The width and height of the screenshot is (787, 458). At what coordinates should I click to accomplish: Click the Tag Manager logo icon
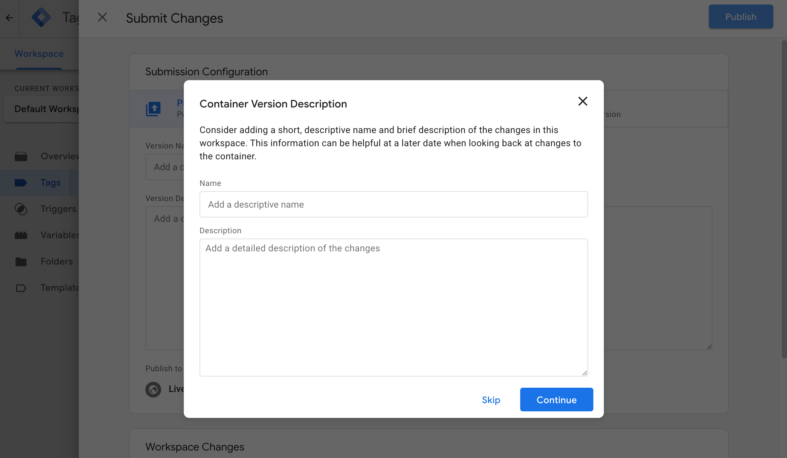[41, 17]
